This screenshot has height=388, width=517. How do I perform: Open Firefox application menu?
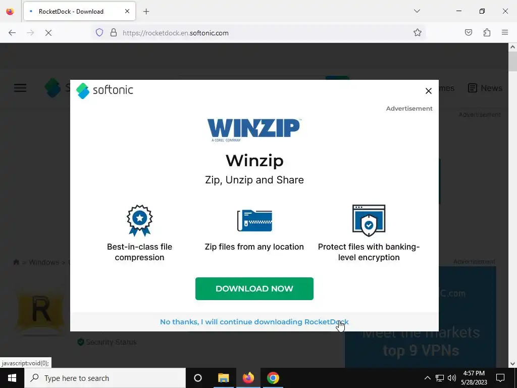[505, 33]
